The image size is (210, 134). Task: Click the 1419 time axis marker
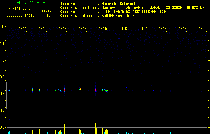click(x=183, y=29)
